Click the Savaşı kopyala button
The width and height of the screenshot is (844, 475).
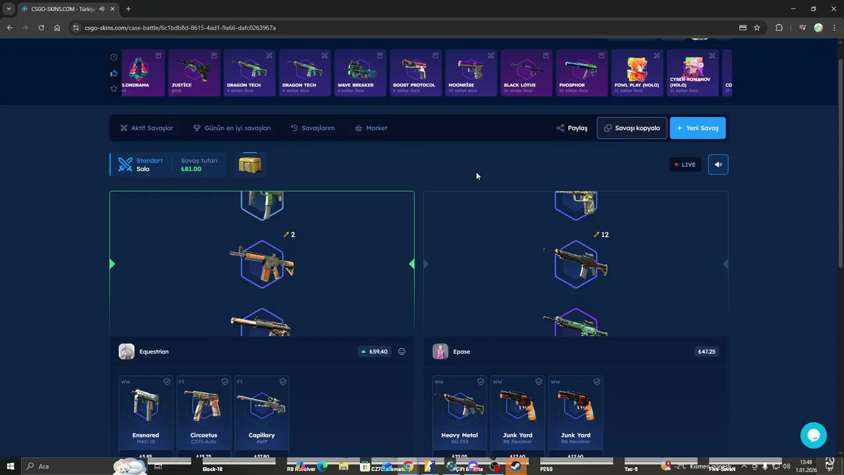[x=632, y=128]
